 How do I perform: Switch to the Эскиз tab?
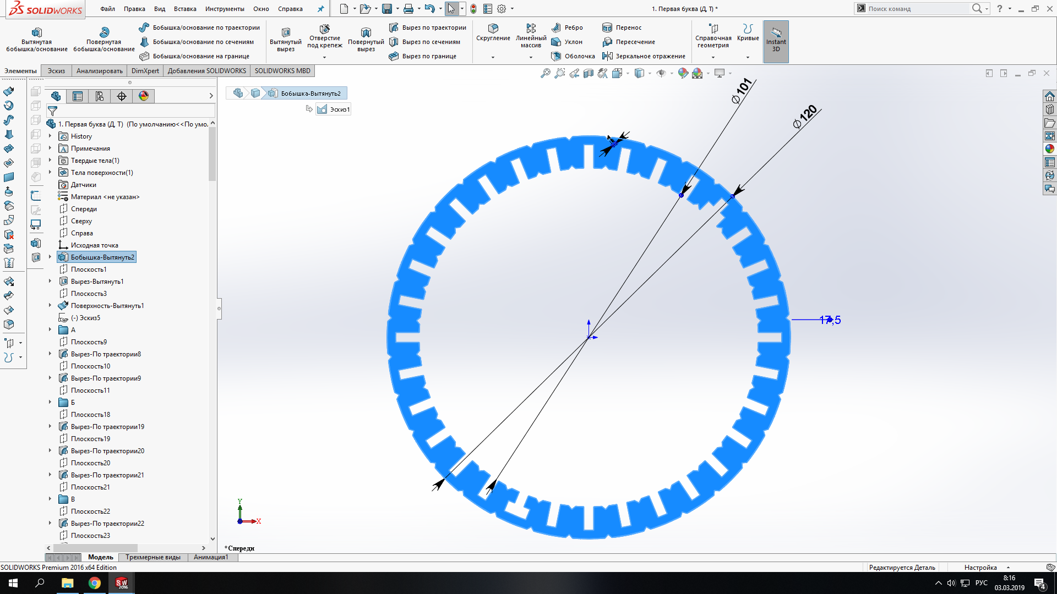(x=56, y=71)
